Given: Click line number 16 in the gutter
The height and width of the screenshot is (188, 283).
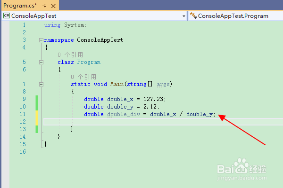Looking at the screenshot, I should pos(23,152).
